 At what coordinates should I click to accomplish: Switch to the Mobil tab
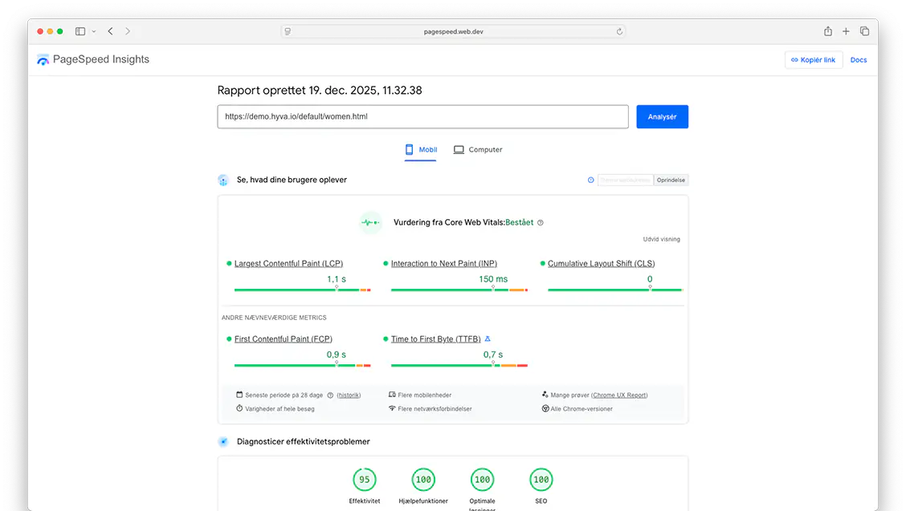tap(420, 150)
